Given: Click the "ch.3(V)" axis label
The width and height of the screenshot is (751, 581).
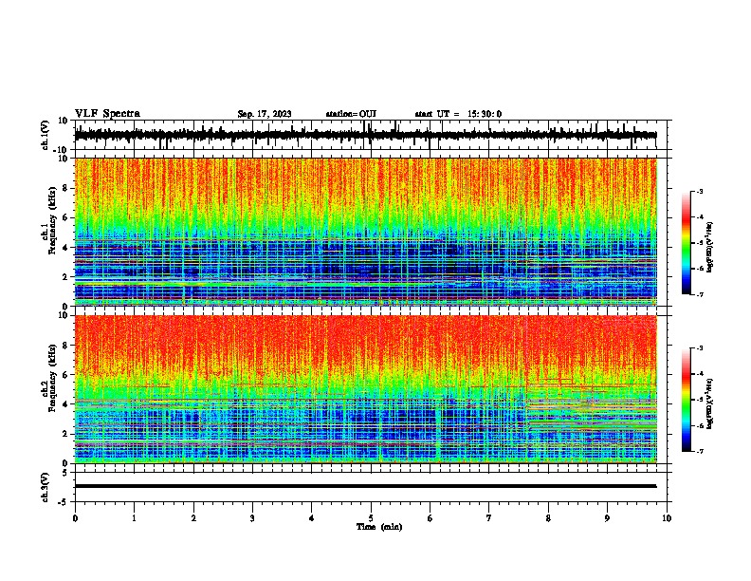Looking at the screenshot, I should [46, 487].
